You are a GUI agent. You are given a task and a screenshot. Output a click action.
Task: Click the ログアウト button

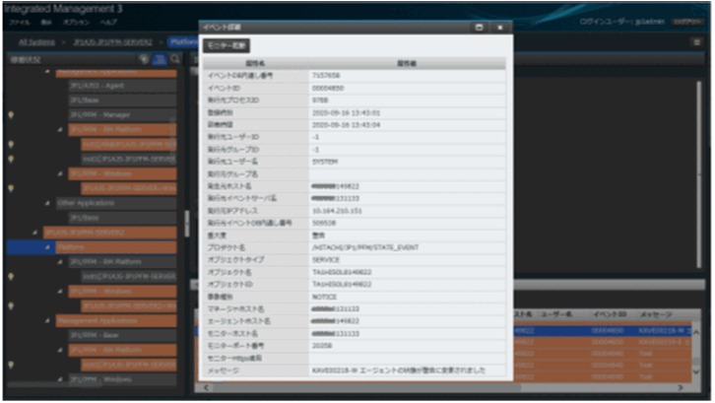pyautogui.click(x=687, y=22)
